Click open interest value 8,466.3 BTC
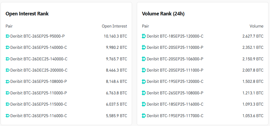The width and height of the screenshot is (270, 126). pyautogui.click(x=117, y=70)
